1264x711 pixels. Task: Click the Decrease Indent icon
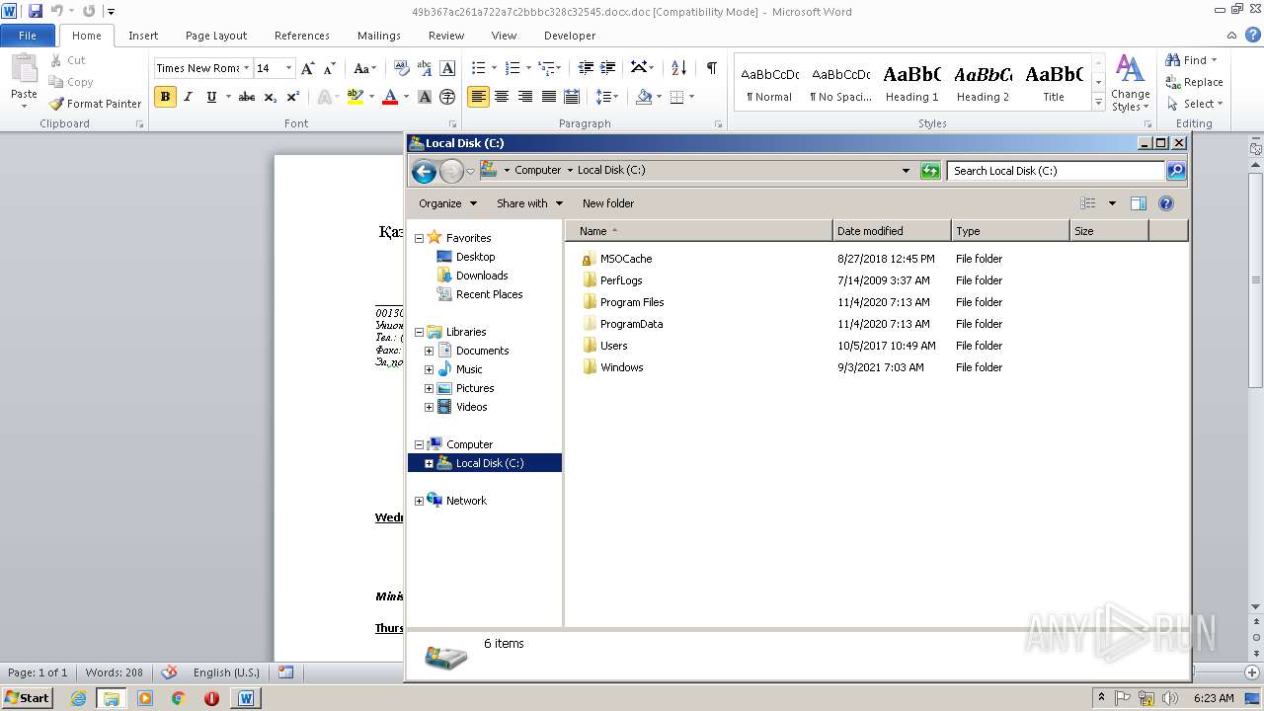coord(586,68)
